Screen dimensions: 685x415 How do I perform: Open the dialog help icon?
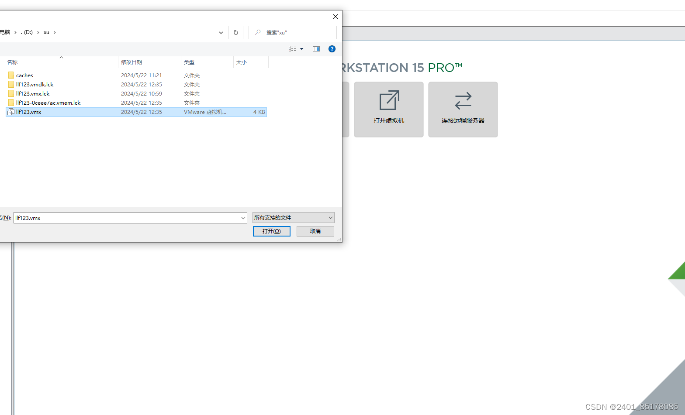[332, 49]
